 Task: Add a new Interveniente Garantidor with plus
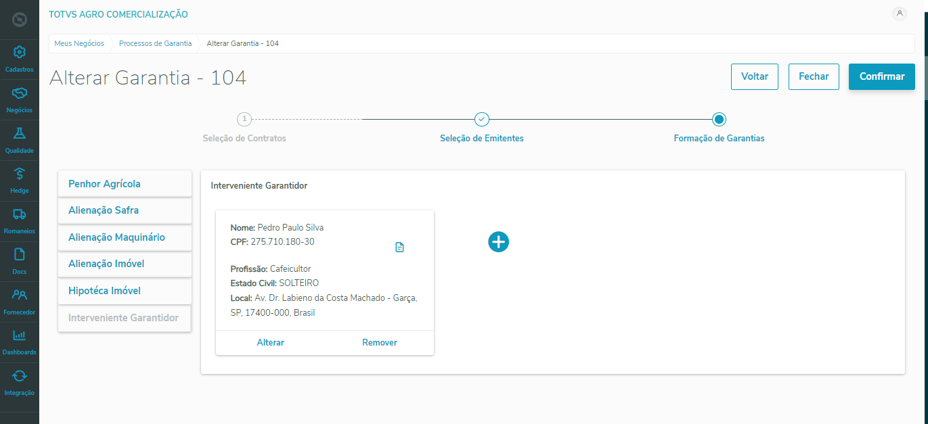click(x=498, y=241)
